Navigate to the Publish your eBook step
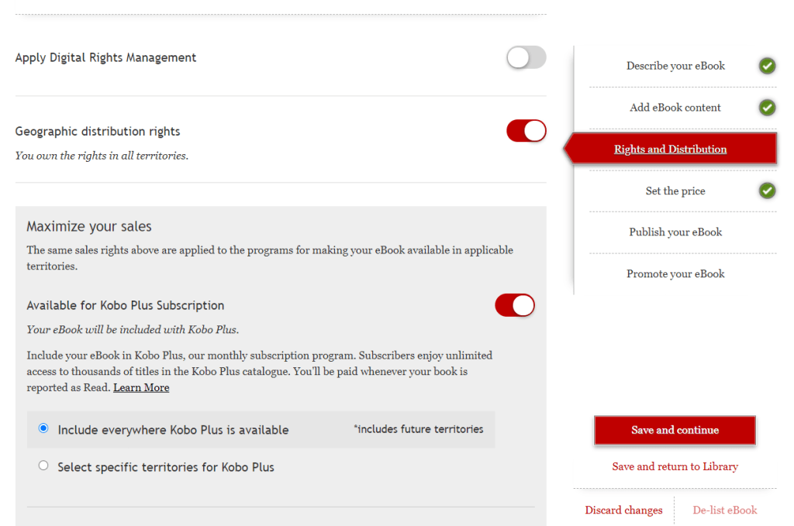794x526 pixels. [675, 232]
